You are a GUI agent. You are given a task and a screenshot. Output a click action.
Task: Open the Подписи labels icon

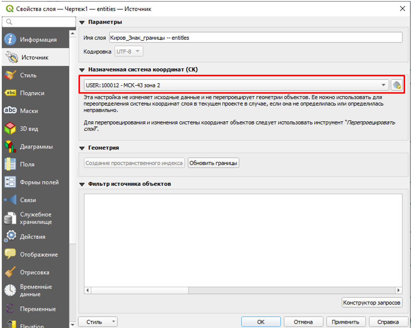(10, 93)
